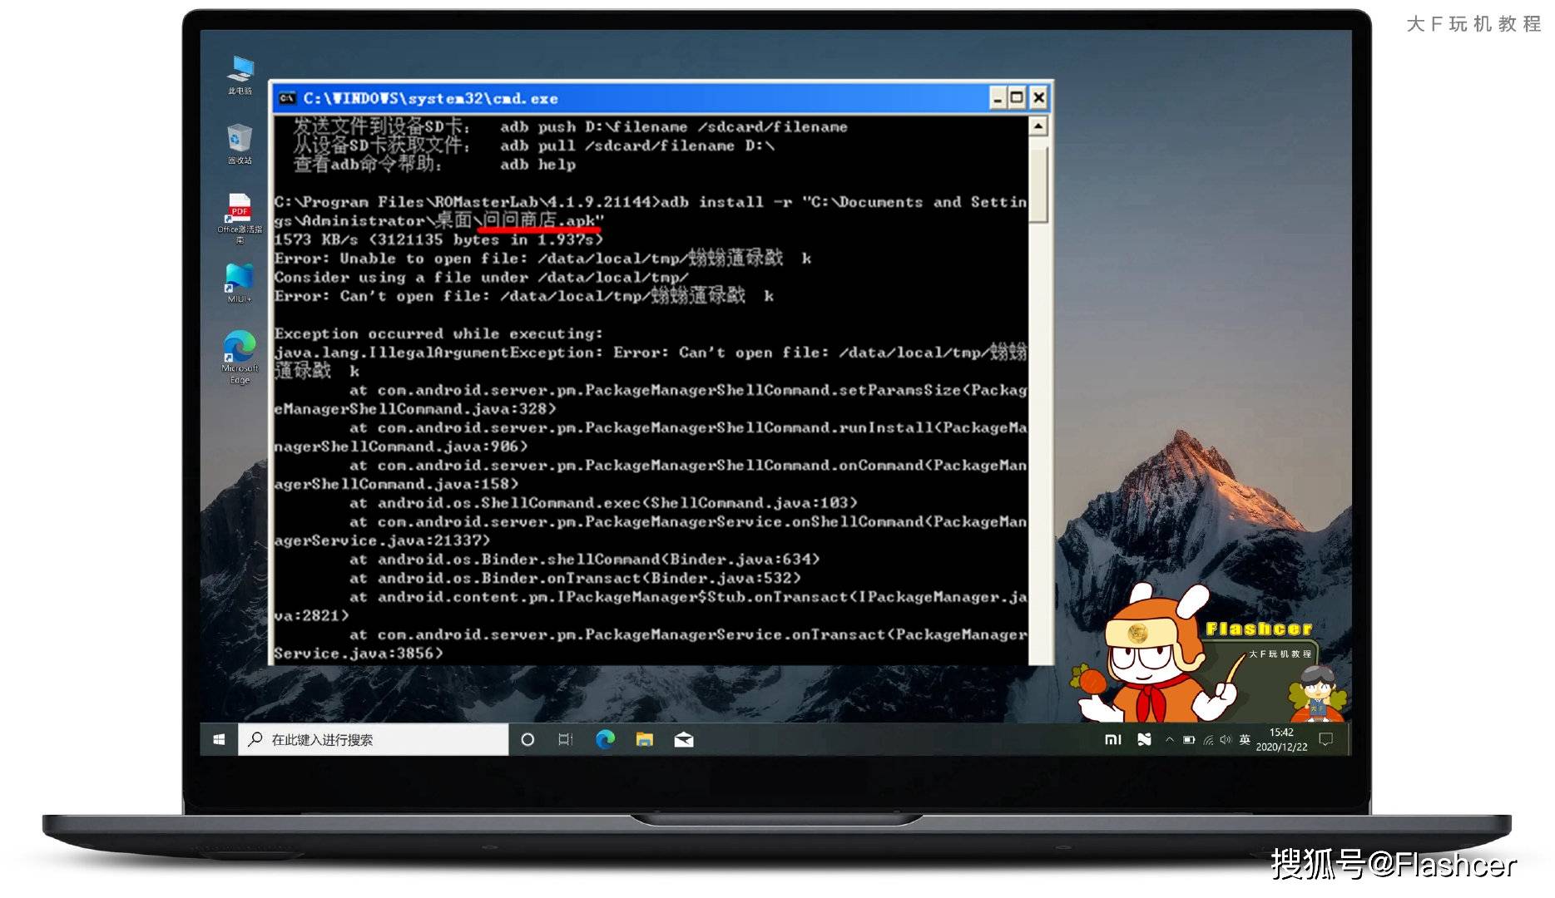Click the battery tray icon
Screen dimensions: 1555x898
(x=1189, y=739)
